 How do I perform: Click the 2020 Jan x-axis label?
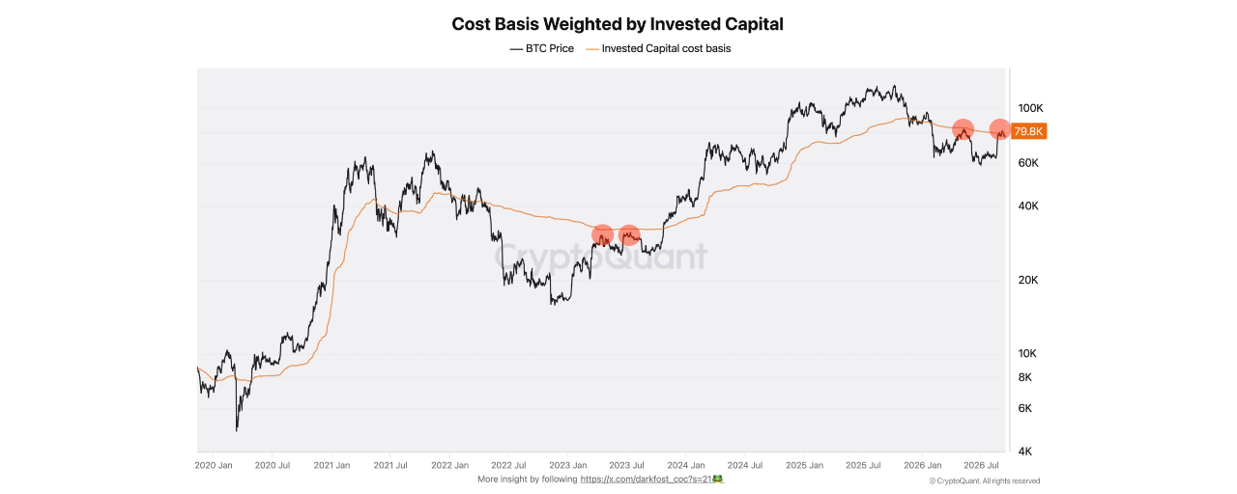pos(214,465)
